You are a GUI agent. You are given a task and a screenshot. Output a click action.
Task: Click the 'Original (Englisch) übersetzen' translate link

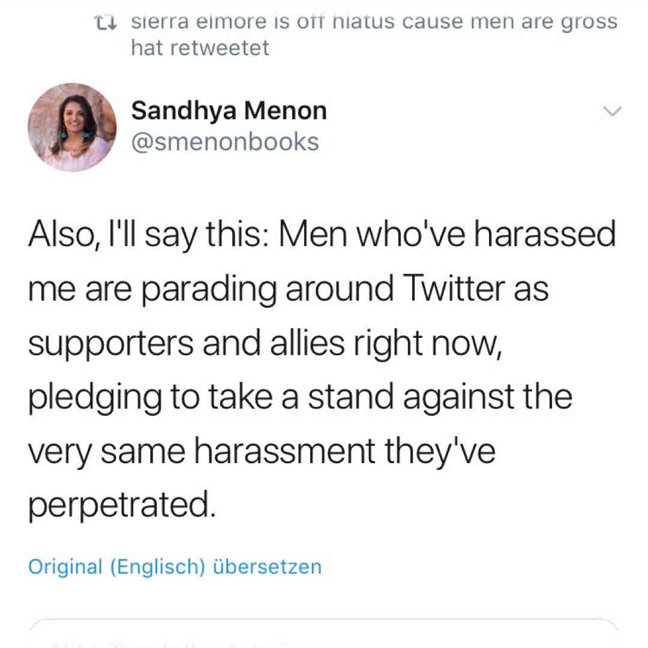coord(175,566)
